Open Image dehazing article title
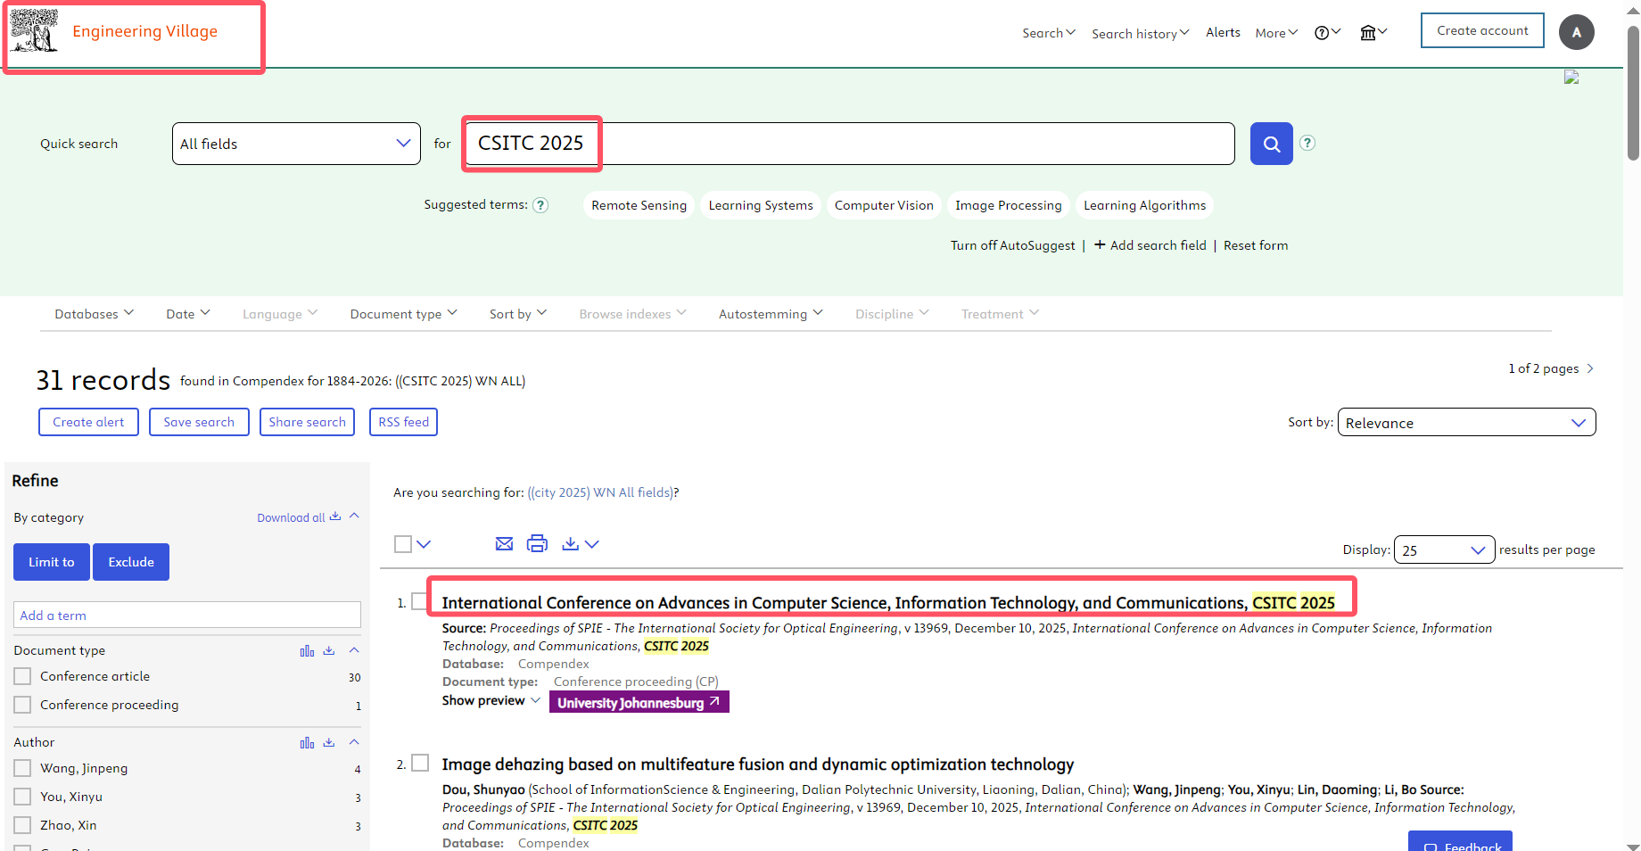 tap(758, 764)
